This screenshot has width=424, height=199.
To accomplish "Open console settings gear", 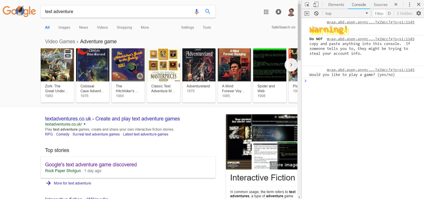I will pos(419,13).
